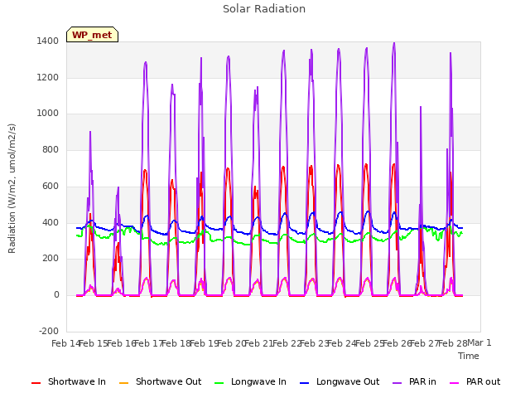530x398 pixels.
Task: Click the blue Longwave Out legend swatch
Action: pos(304,383)
